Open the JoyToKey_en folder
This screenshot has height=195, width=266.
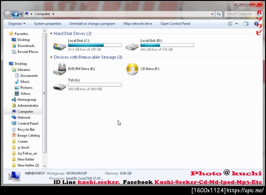(x=24, y=153)
